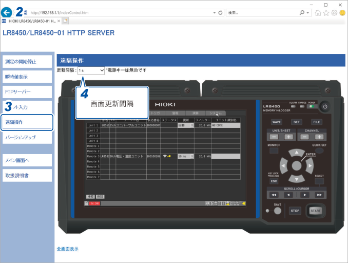The height and width of the screenshot is (263, 348).
Task: Open the 更新間隔 1 s dropdown
Action: point(91,70)
